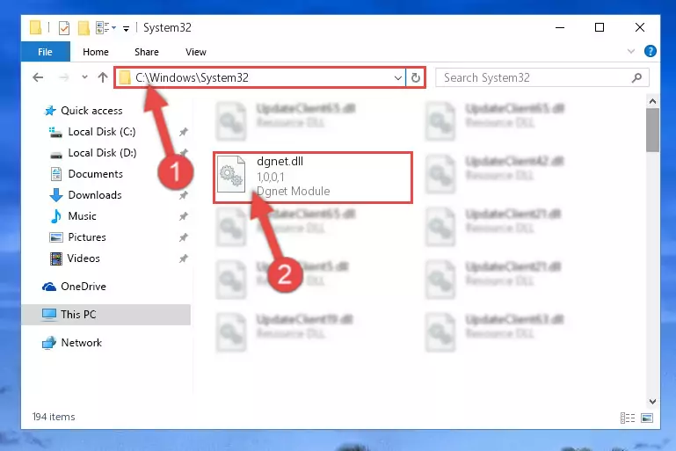Click the scroll up arrow of file list
676x451 pixels.
tap(652, 101)
